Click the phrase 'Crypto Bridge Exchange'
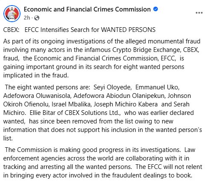 point(147,50)
